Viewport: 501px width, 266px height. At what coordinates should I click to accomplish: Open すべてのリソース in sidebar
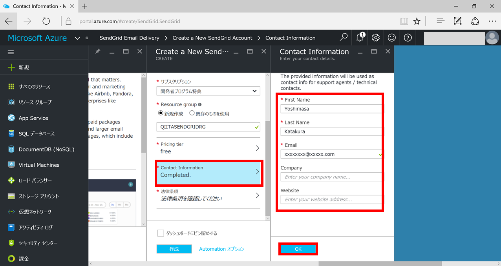(x=44, y=87)
